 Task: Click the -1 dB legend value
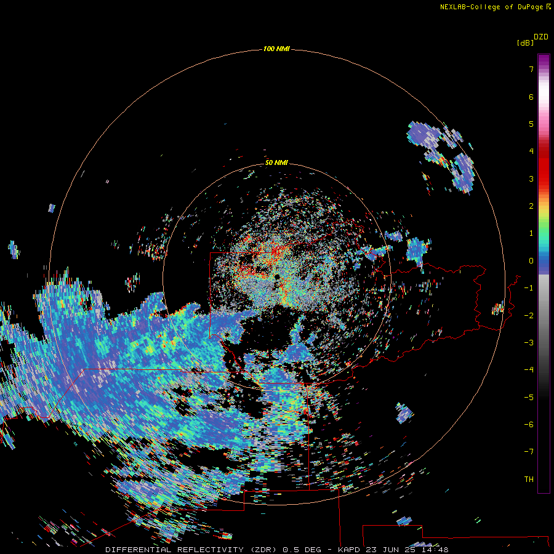(529, 288)
